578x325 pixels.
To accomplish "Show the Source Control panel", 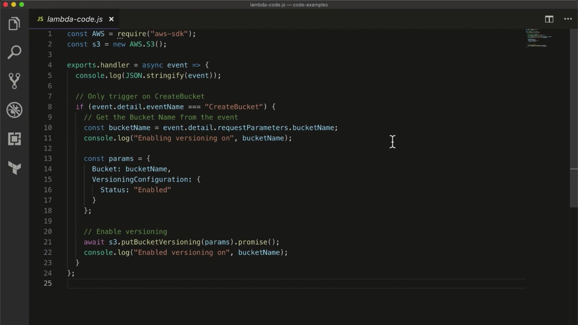I will pyautogui.click(x=14, y=81).
